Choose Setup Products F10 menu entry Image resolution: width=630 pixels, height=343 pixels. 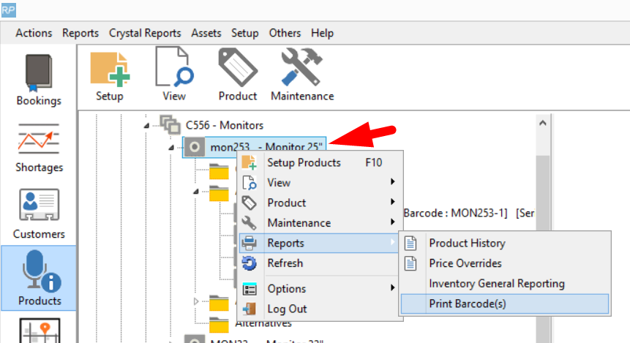(x=320, y=162)
